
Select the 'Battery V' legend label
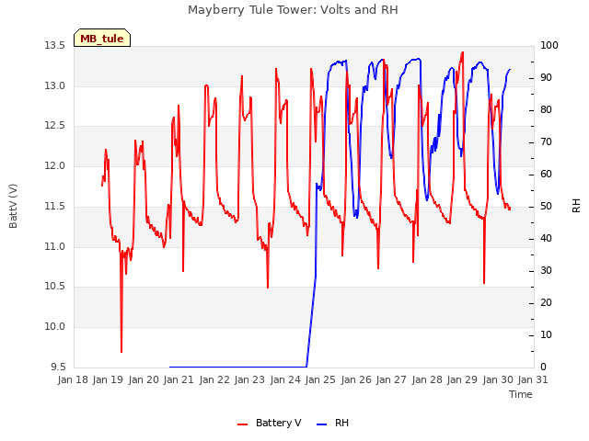pos(278,423)
